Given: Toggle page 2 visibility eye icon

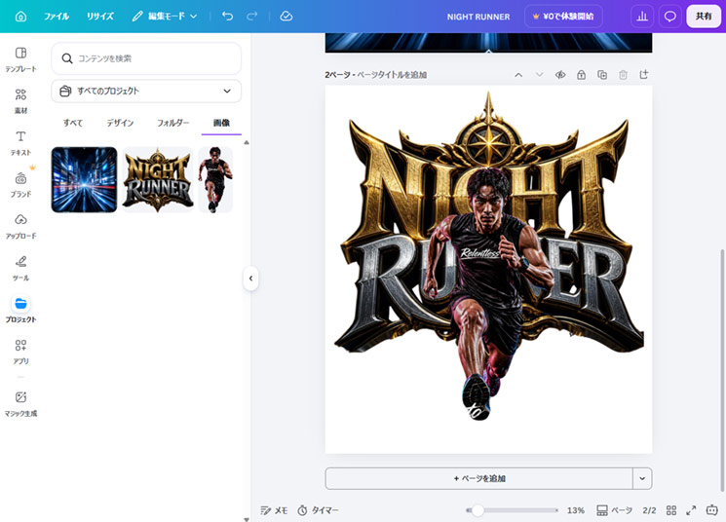Looking at the screenshot, I should [560, 75].
